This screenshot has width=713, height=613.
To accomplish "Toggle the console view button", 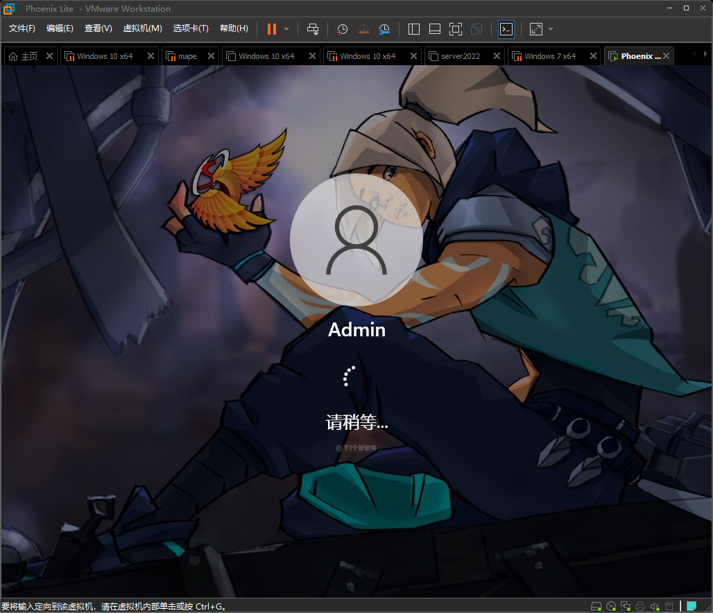I will tap(506, 29).
